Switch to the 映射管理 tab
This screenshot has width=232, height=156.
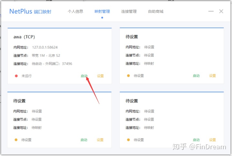click(102, 12)
